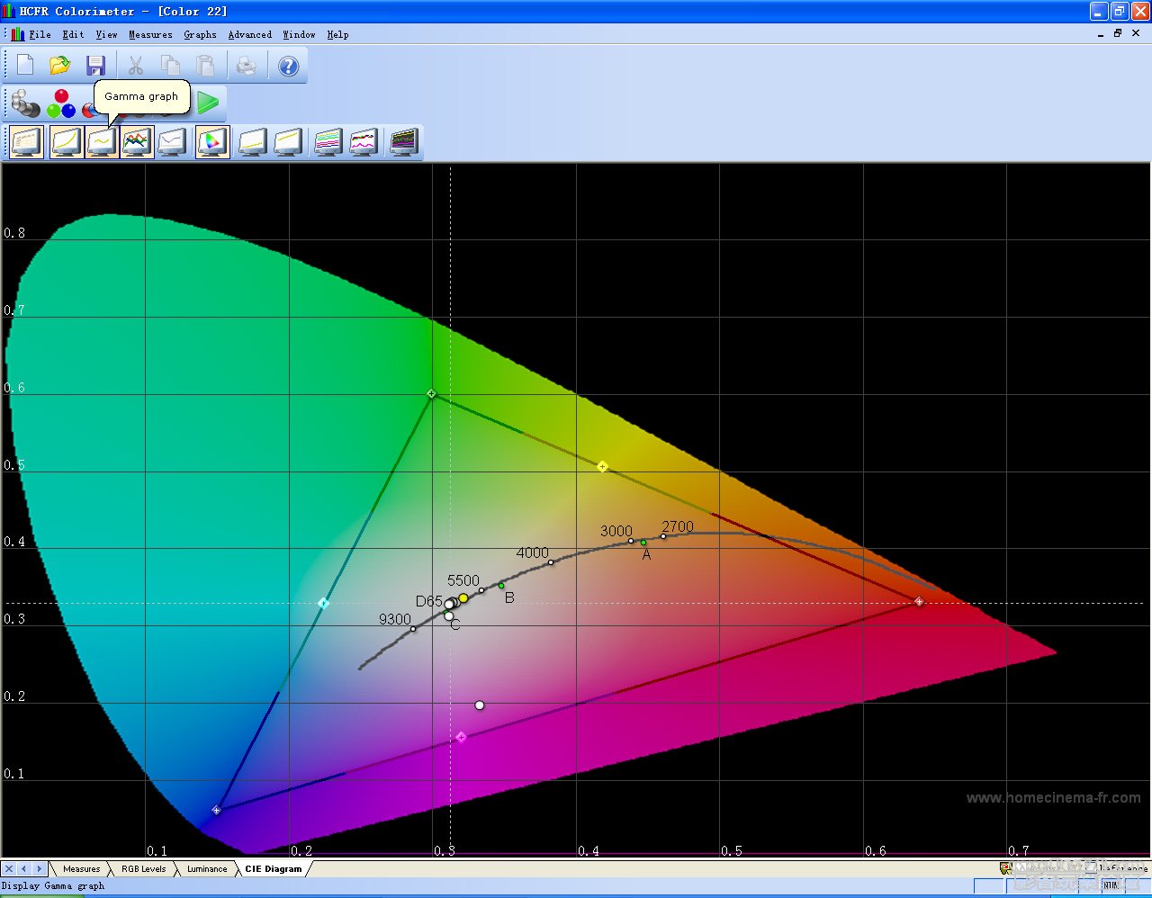Switch to the Luminance tab

pyautogui.click(x=207, y=869)
